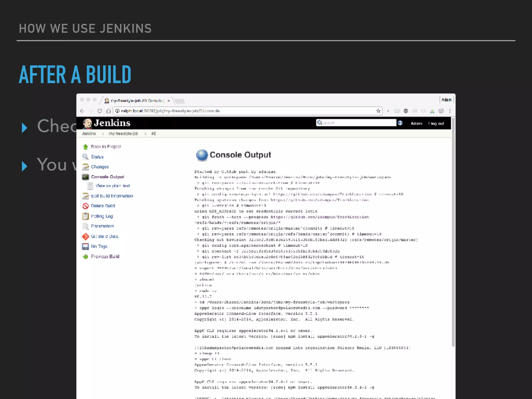The height and width of the screenshot is (399, 532).
Task: Close the my-freestyle-job #5 Console tab
Action: (x=169, y=101)
